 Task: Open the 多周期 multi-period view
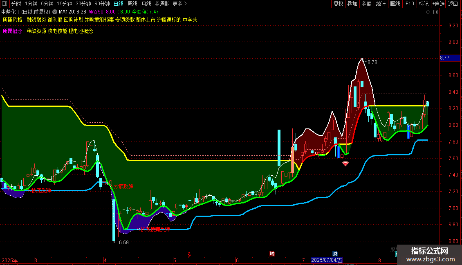pos(162,4)
